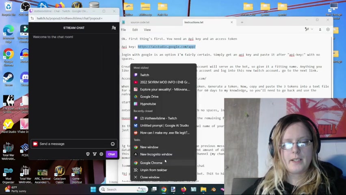Select the Steam desktop shortcut
The width and height of the screenshot is (346, 195).
coord(9,79)
